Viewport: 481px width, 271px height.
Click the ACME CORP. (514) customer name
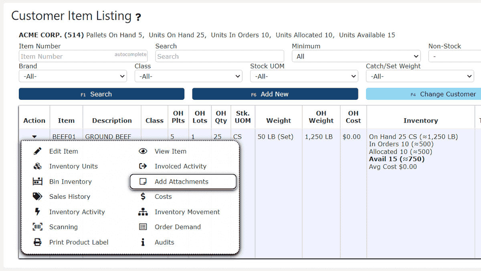pyautogui.click(x=51, y=35)
